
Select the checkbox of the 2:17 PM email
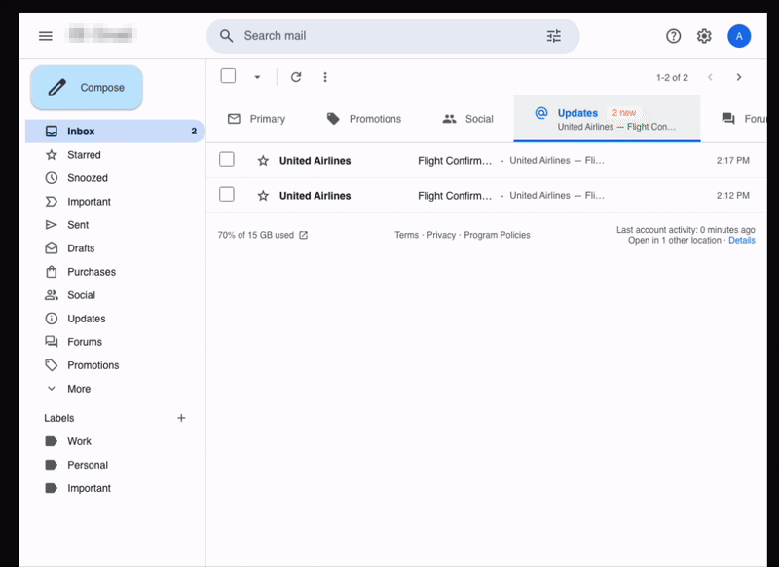[227, 159]
